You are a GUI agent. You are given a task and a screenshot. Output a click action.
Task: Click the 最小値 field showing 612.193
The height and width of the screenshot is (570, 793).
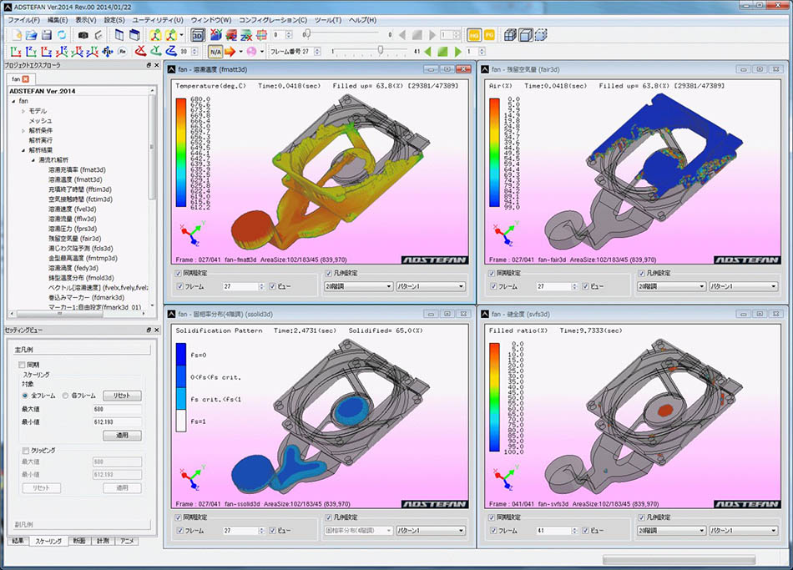pos(117,421)
